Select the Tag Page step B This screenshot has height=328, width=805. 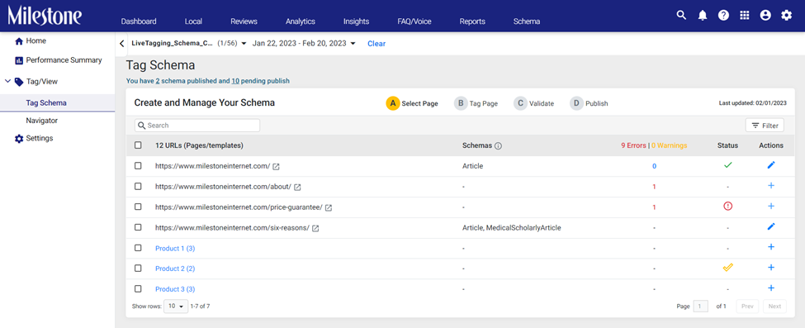point(476,103)
